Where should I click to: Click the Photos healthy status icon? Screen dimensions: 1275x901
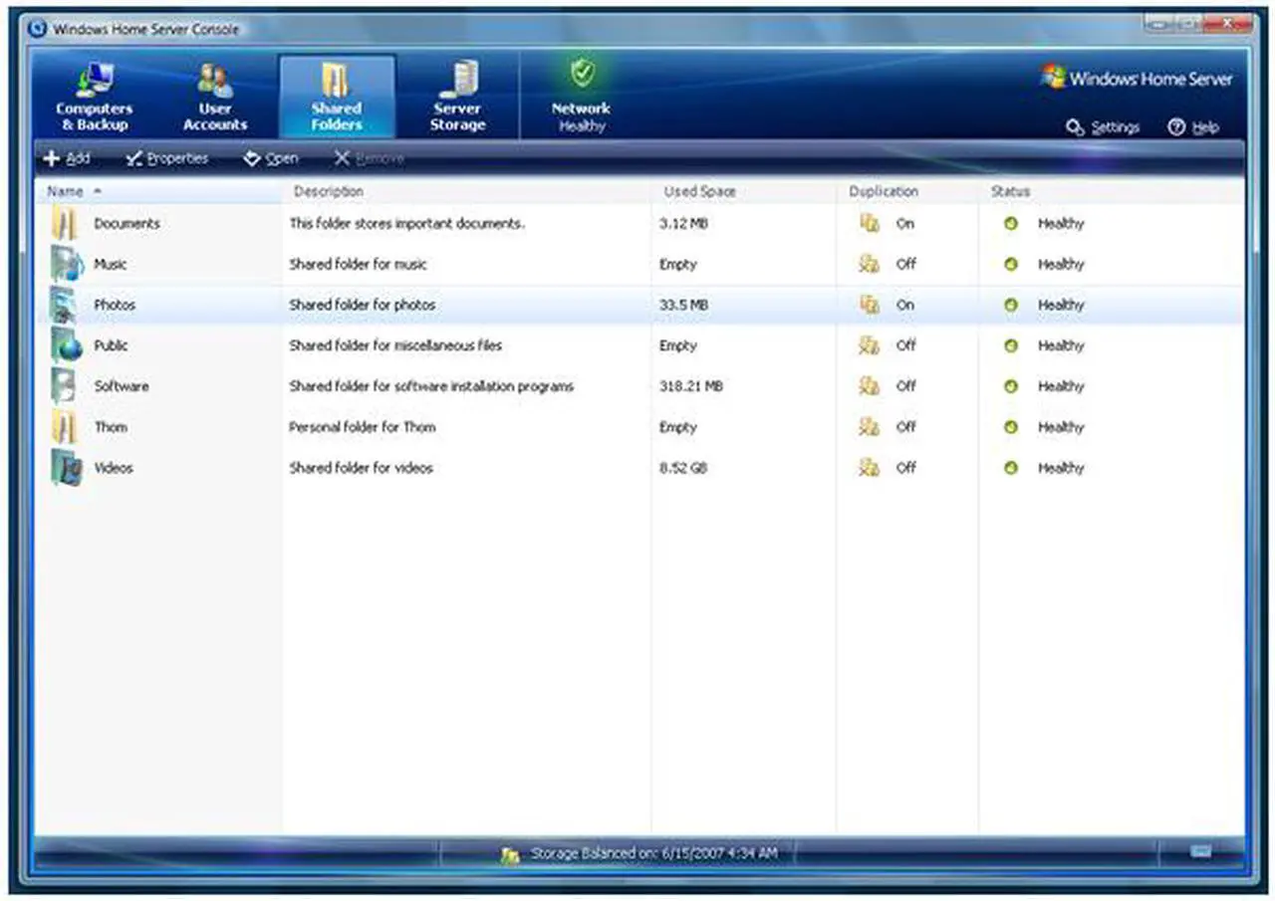(1011, 306)
